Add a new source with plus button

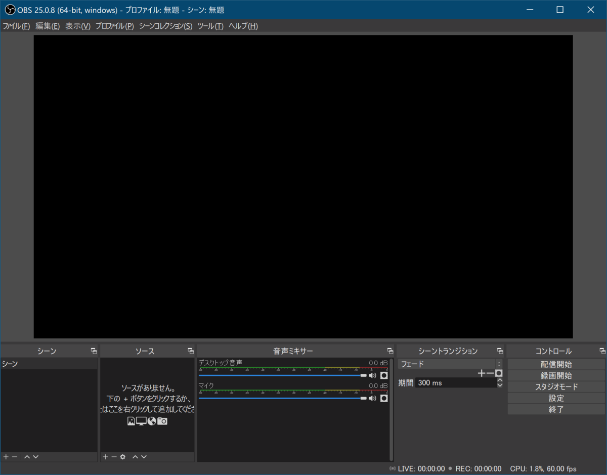pos(106,457)
